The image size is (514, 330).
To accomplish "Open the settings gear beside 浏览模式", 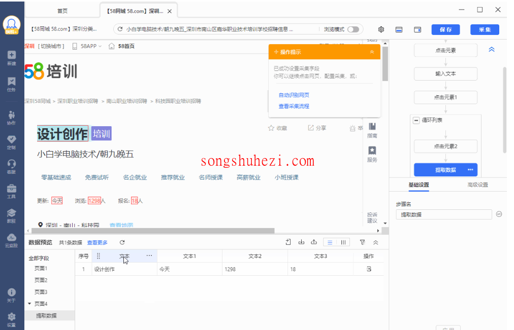I will click(381, 29).
